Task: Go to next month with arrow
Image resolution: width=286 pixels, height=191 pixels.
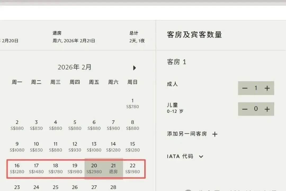Action: coord(135,68)
